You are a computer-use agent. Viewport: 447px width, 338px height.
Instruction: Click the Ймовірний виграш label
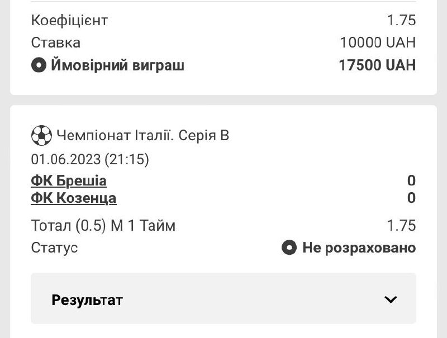117,65
